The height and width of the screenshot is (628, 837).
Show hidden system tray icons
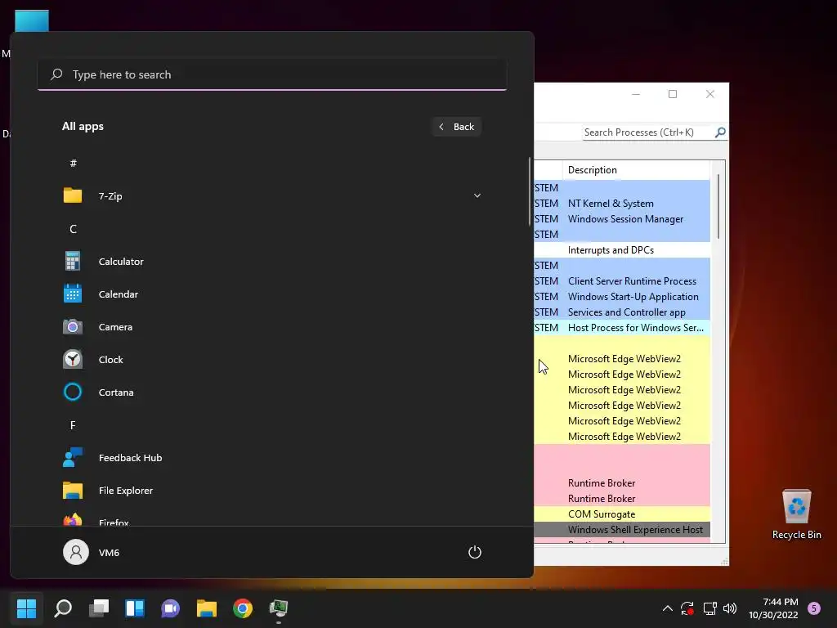pos(667,608)
